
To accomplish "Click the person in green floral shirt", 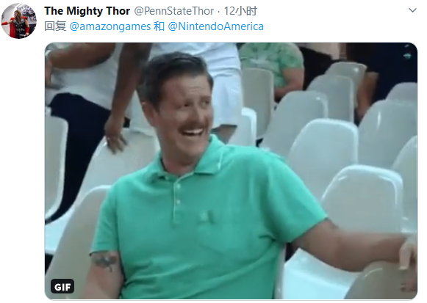I will (273, 67).
